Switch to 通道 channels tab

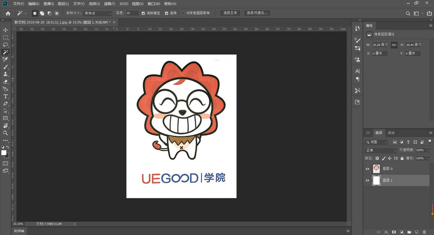pos(391,133)
